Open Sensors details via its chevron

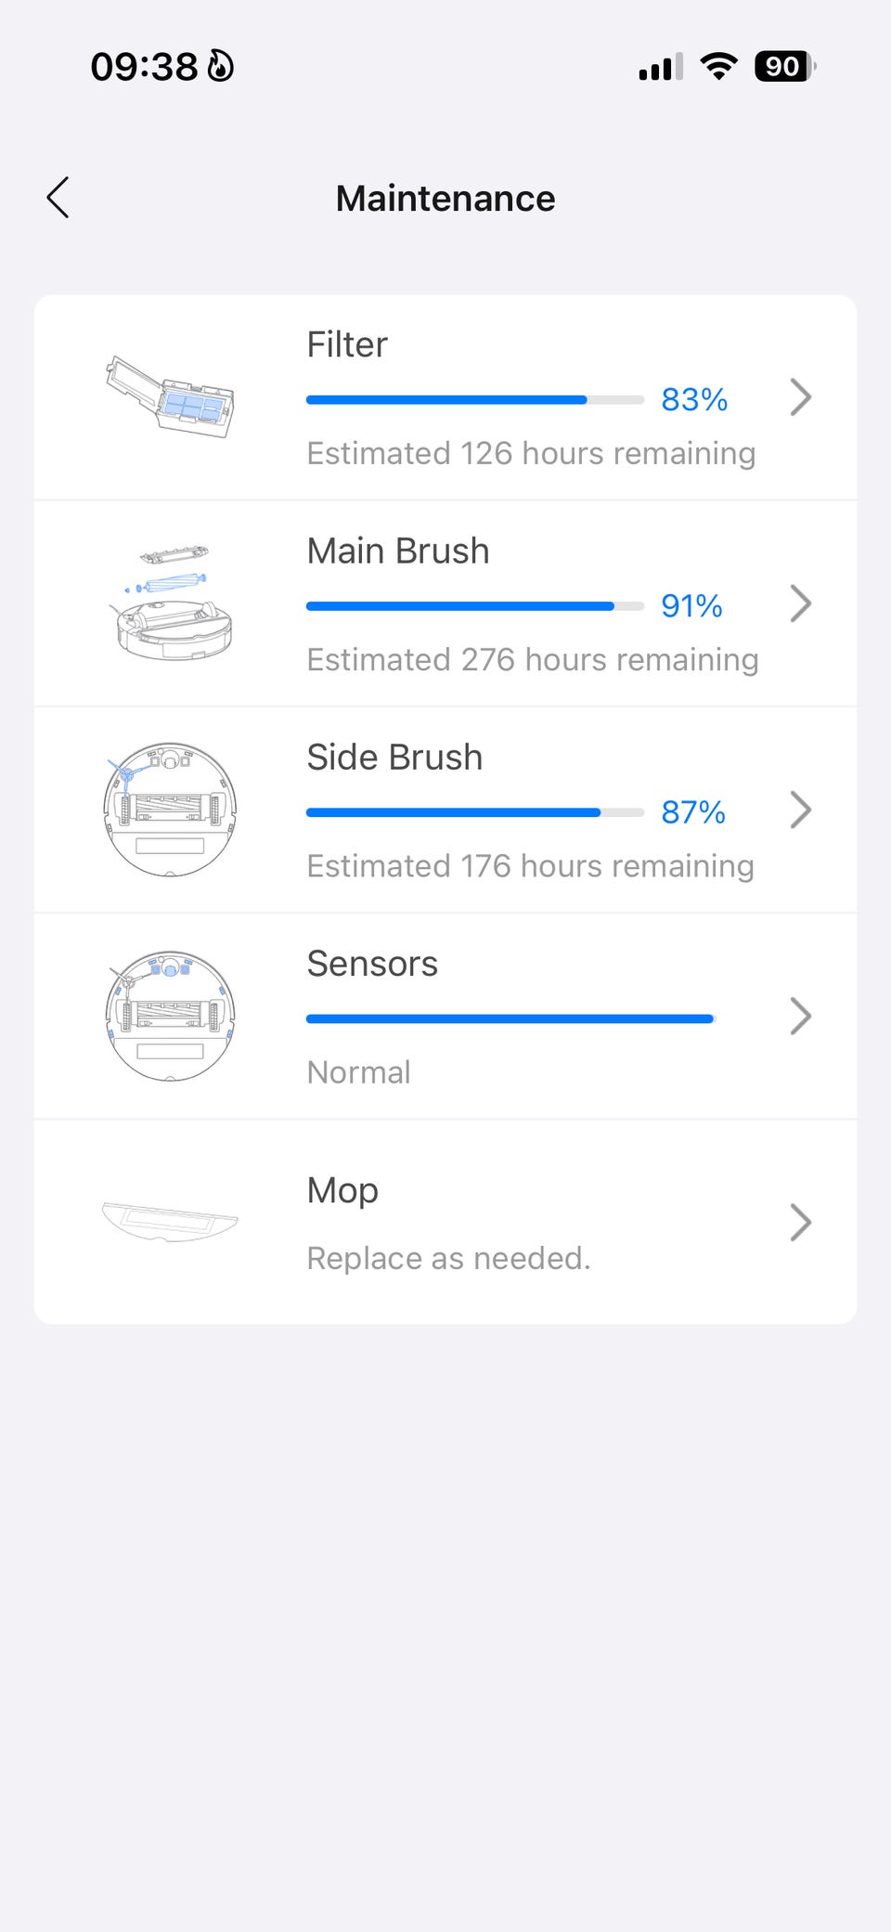coord(800,1016)
